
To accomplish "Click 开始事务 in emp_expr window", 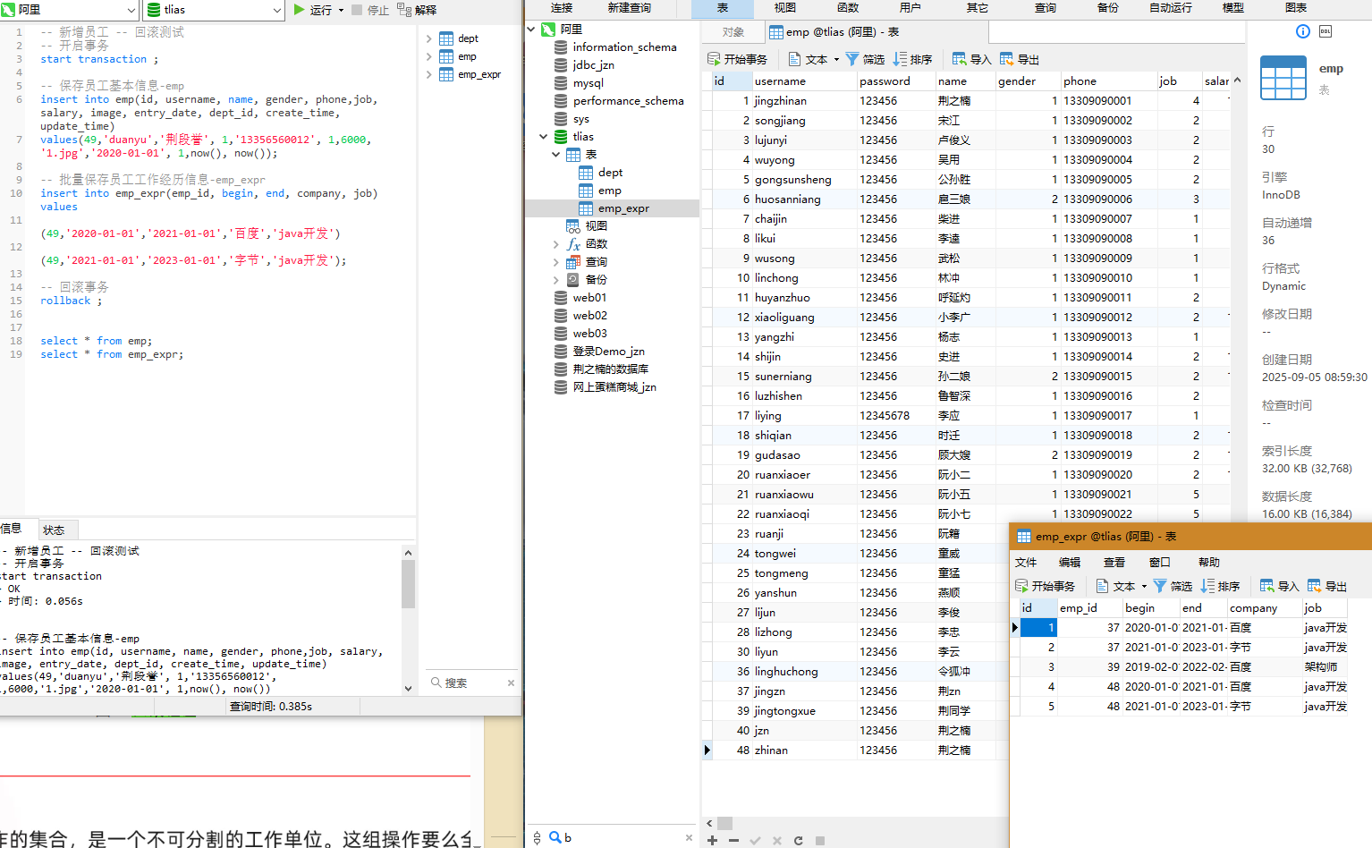I will (x=1045, y=586).
